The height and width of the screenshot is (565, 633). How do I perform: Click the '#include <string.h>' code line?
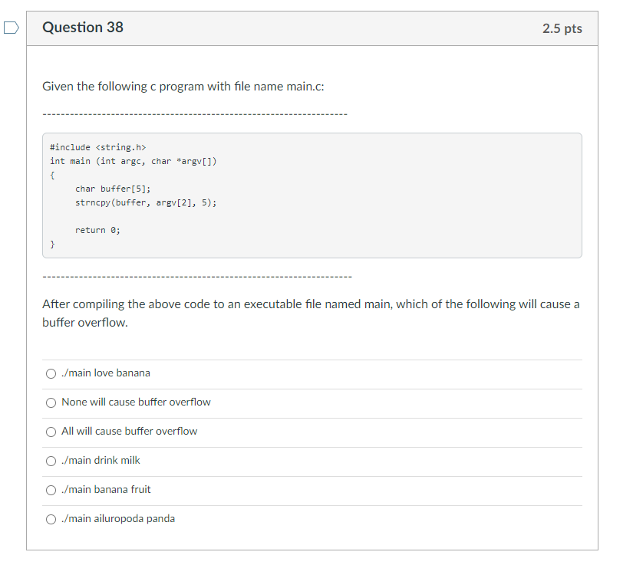click(97, 147)
